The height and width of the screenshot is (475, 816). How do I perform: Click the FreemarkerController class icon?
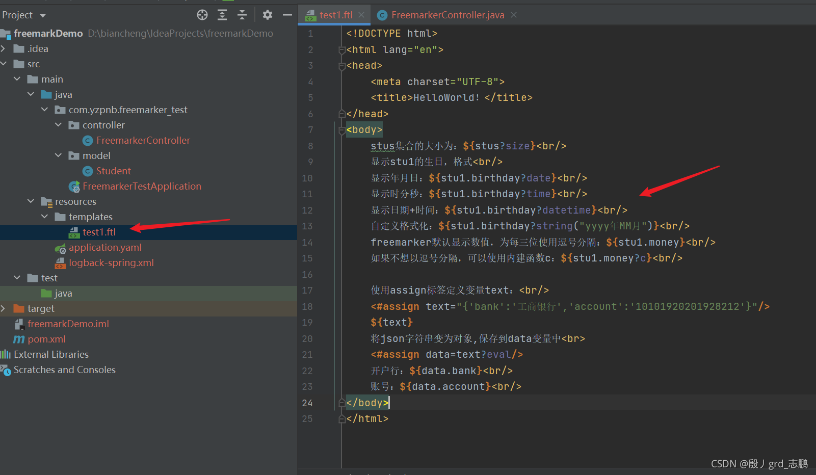pos(88,141)
